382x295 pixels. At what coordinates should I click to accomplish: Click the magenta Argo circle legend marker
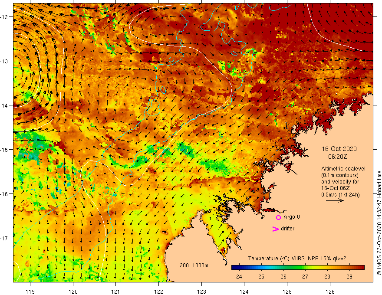278,217
